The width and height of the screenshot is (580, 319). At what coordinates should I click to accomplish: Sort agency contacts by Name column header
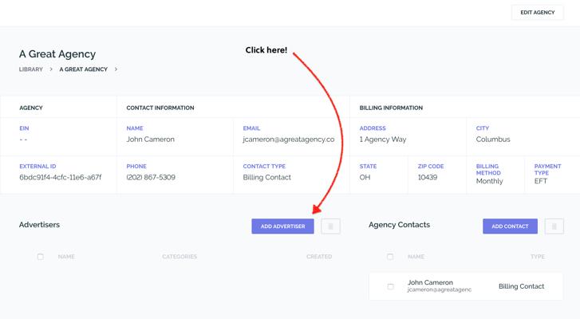click(x=416, y=257)
